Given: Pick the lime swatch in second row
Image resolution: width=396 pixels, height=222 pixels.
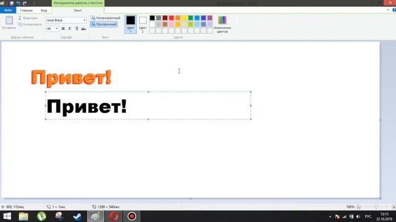Looking at the screenshot, I should (191, 25).
